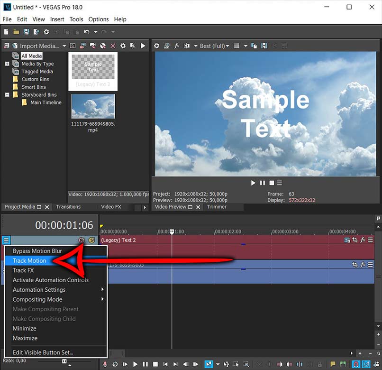Toggle preview overlays grid icon
382x370 pixels.
(236, 46)
